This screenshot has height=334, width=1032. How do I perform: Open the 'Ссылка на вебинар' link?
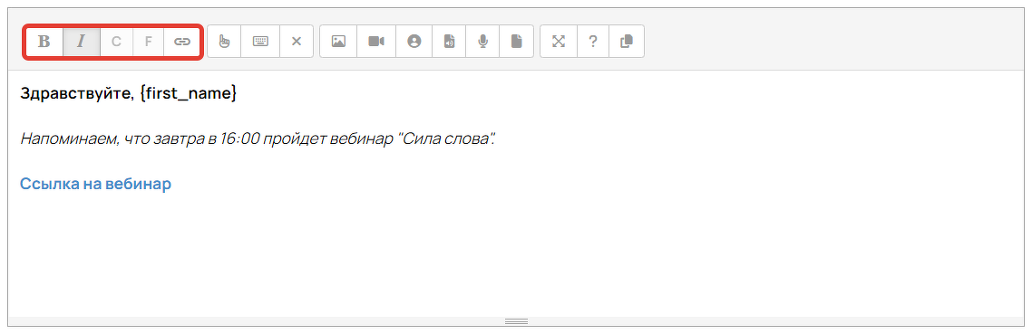(95, 184)
